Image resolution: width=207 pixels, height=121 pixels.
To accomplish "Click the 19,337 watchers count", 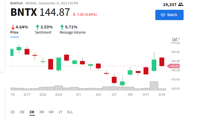I will 170,5.
